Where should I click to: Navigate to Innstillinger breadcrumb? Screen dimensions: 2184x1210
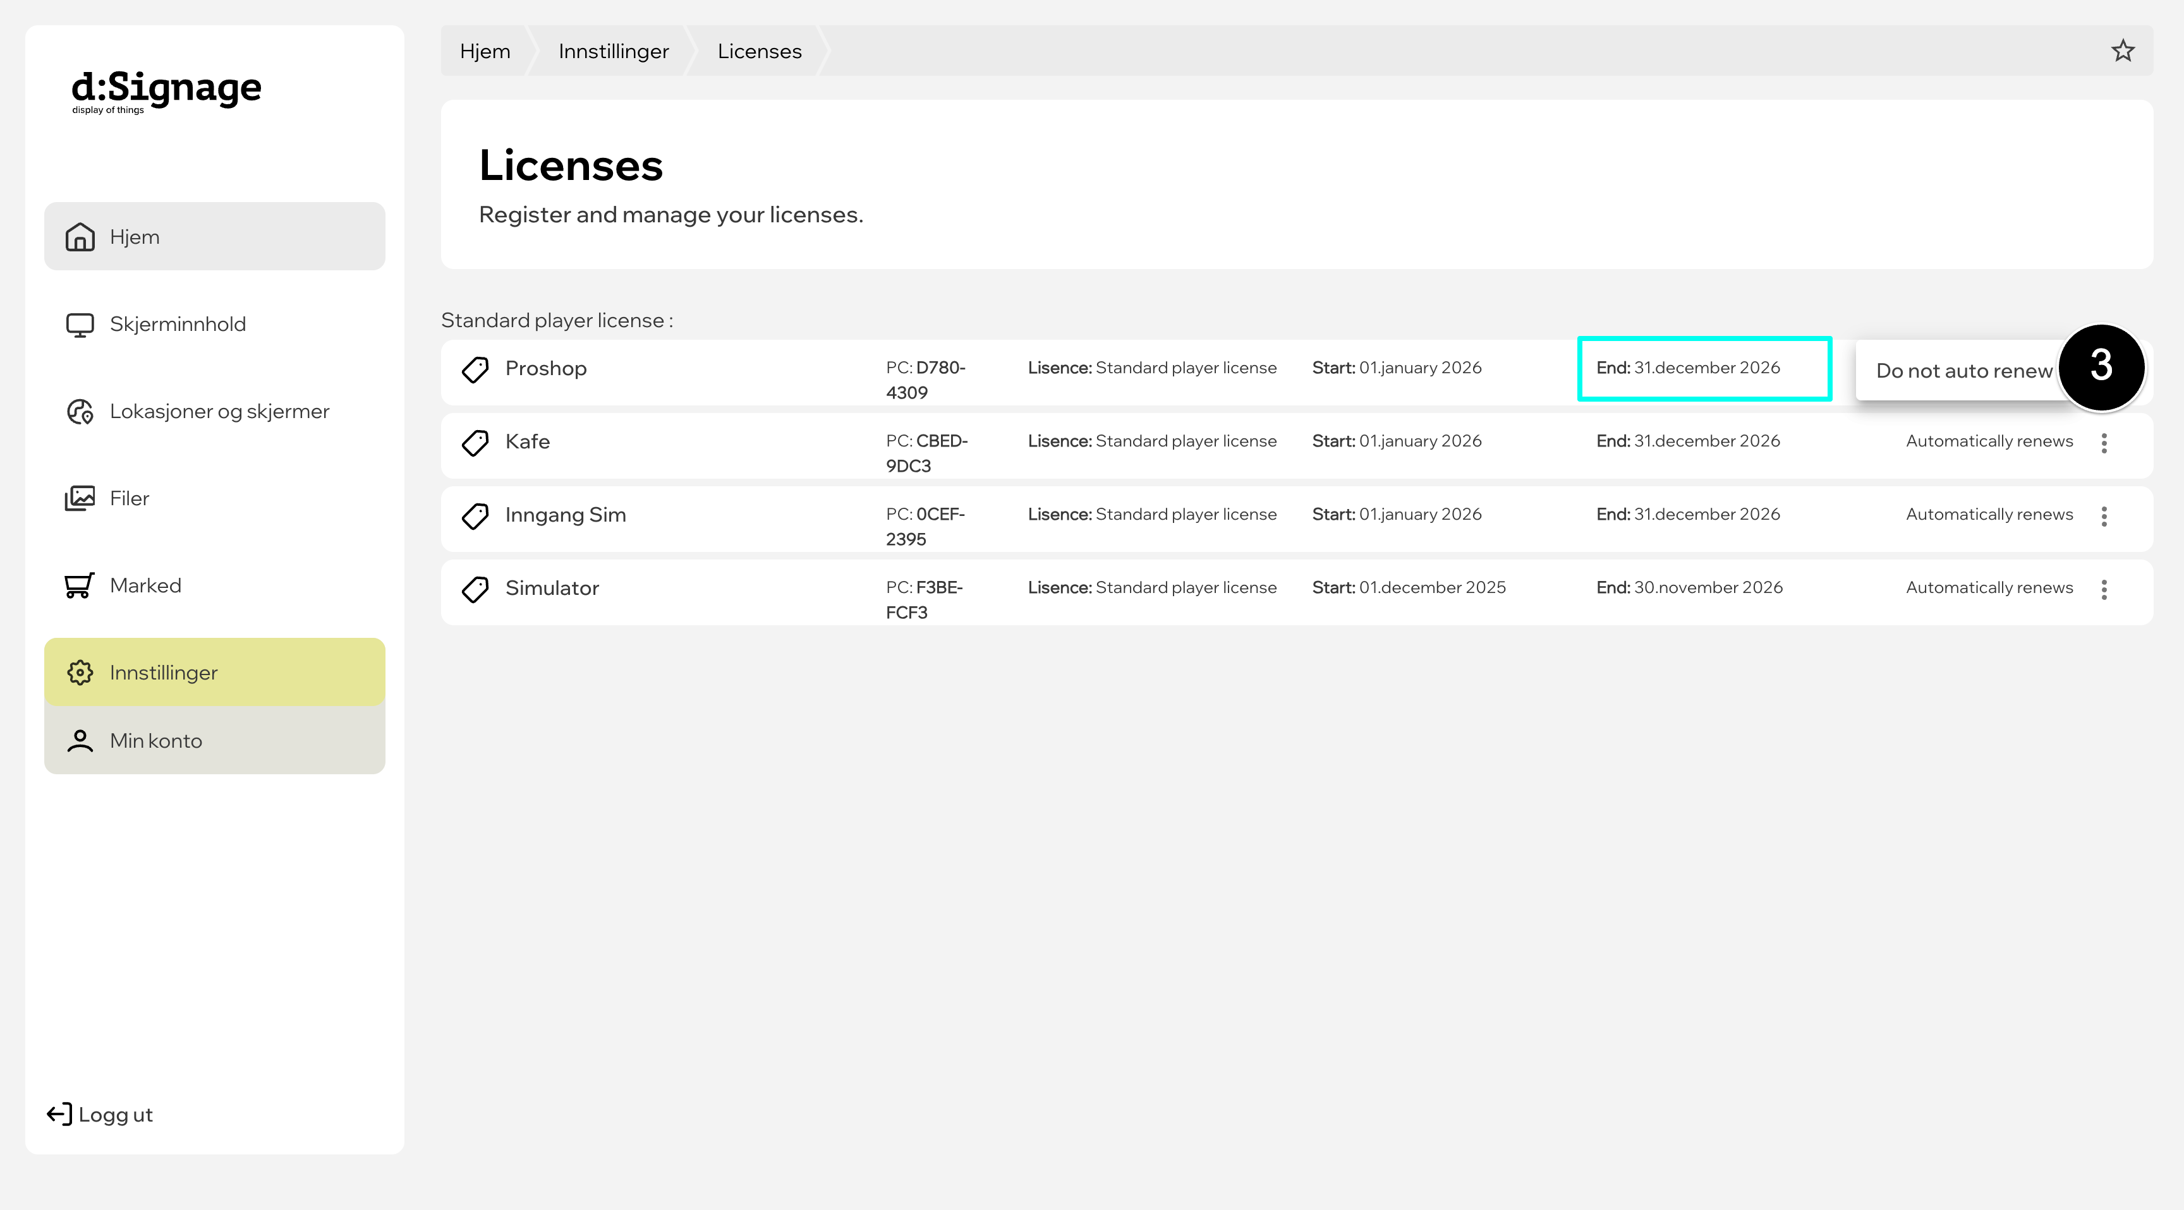614,51
